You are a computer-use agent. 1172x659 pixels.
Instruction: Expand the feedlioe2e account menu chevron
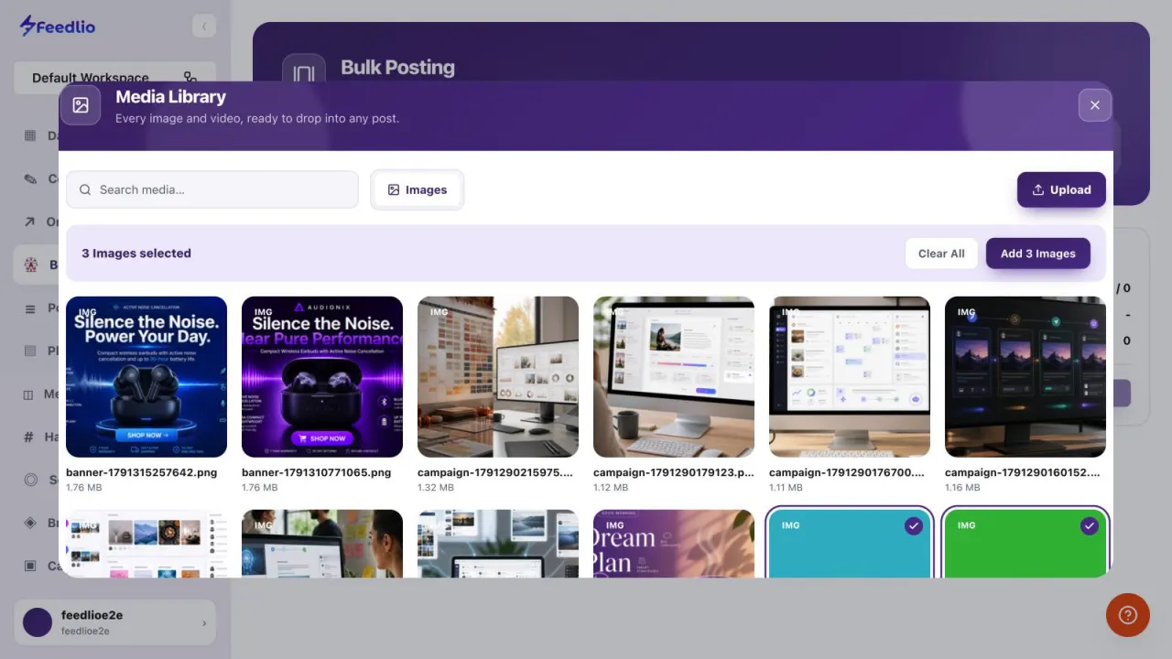tap(204, 623)
